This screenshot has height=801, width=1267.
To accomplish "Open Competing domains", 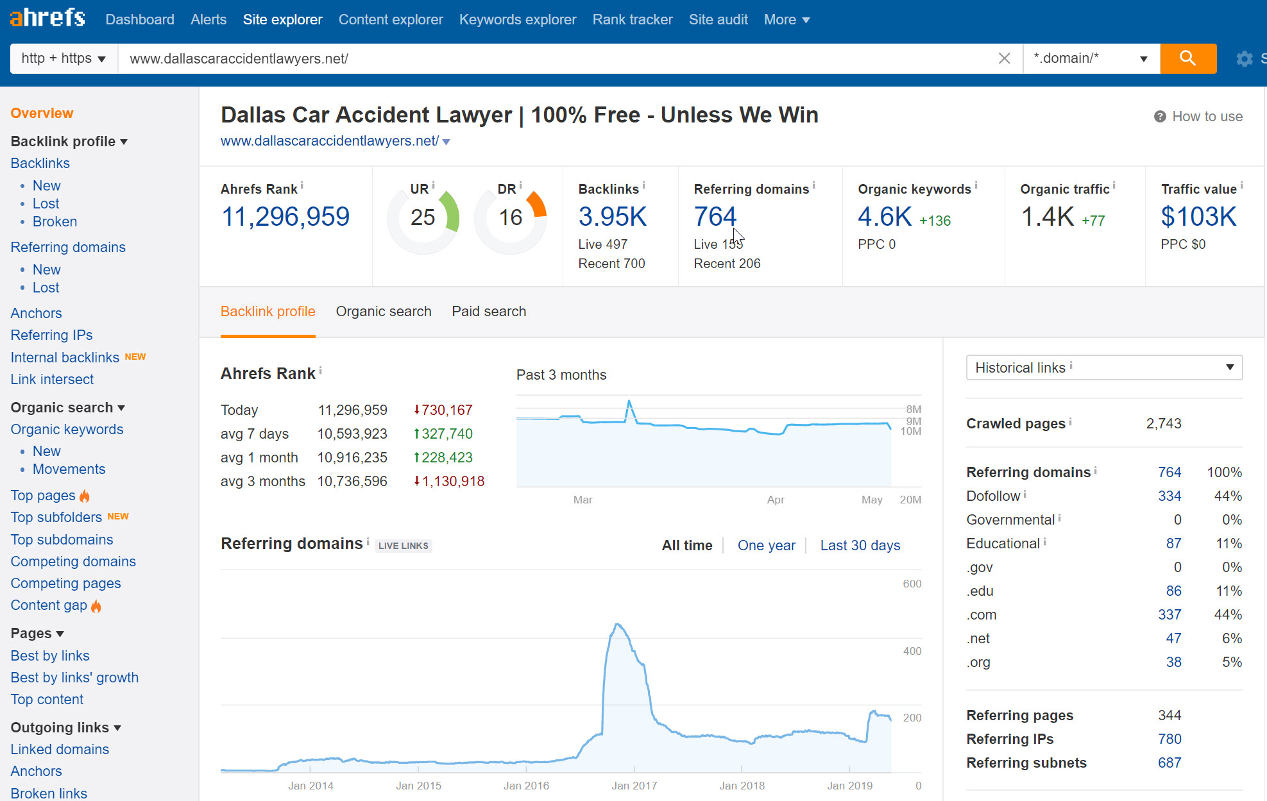I will click(73, 562).
